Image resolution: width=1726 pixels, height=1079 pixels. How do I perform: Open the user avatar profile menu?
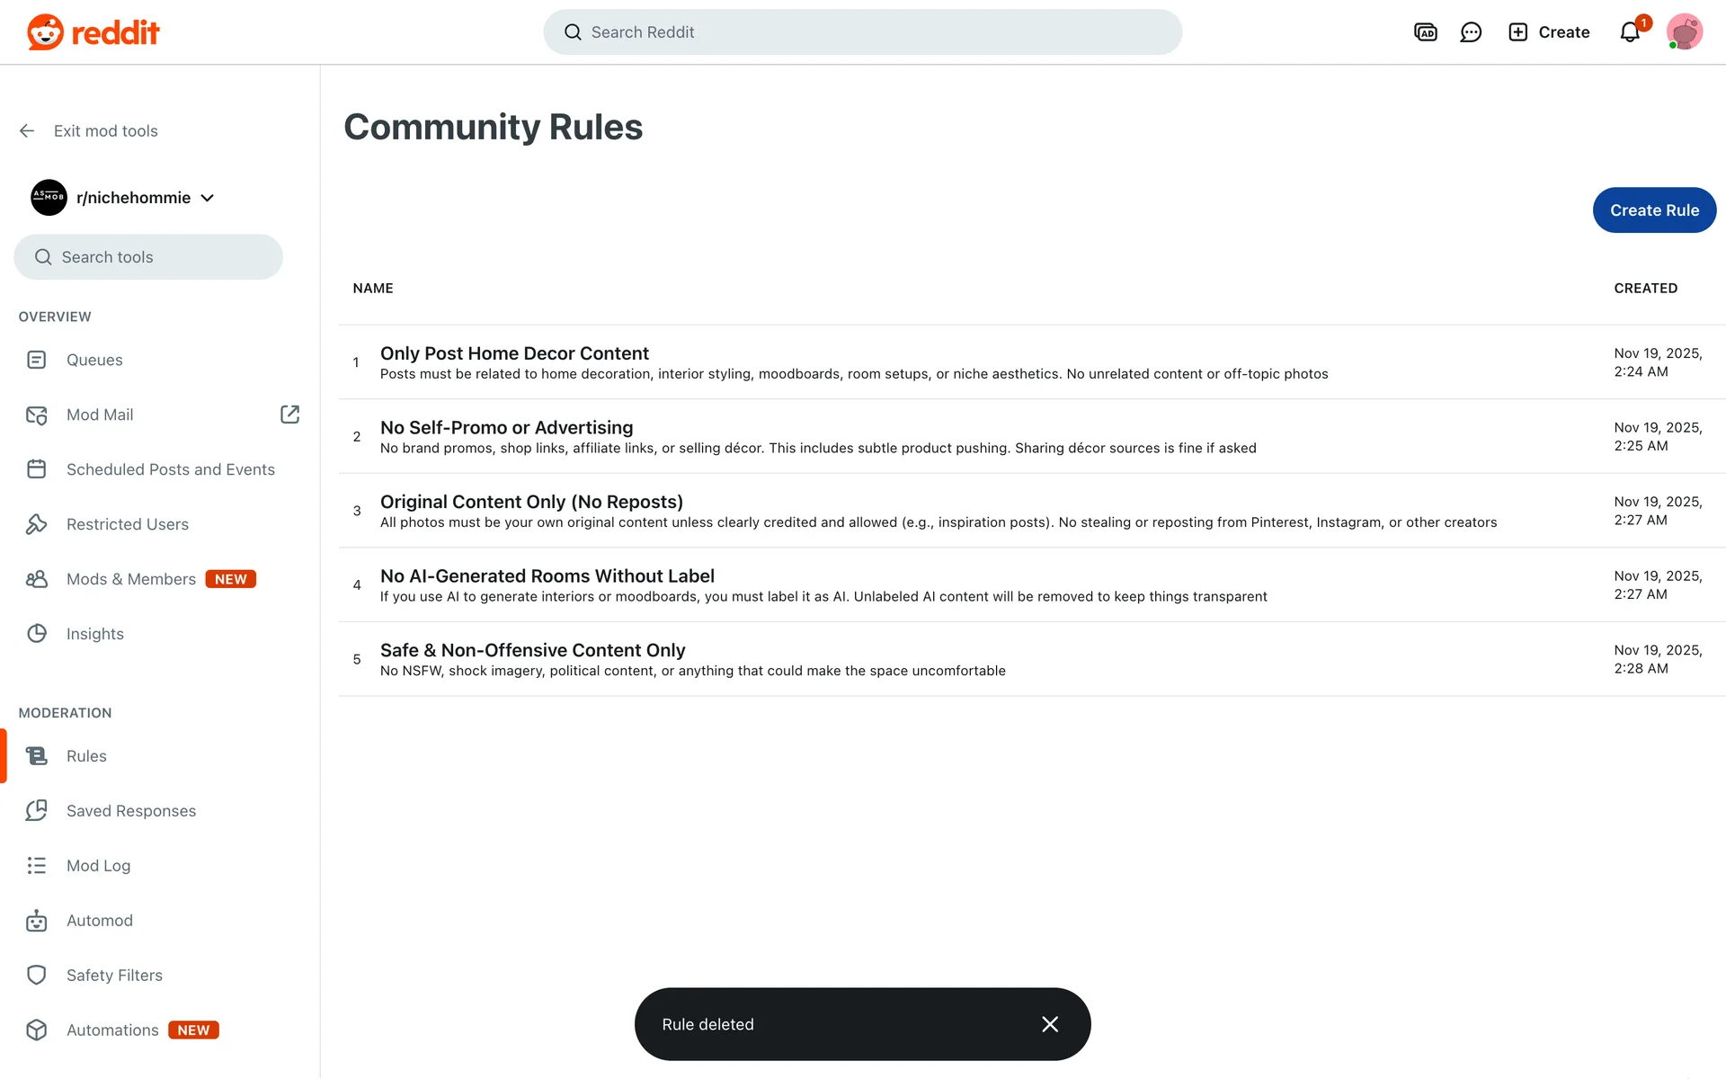1684,32
